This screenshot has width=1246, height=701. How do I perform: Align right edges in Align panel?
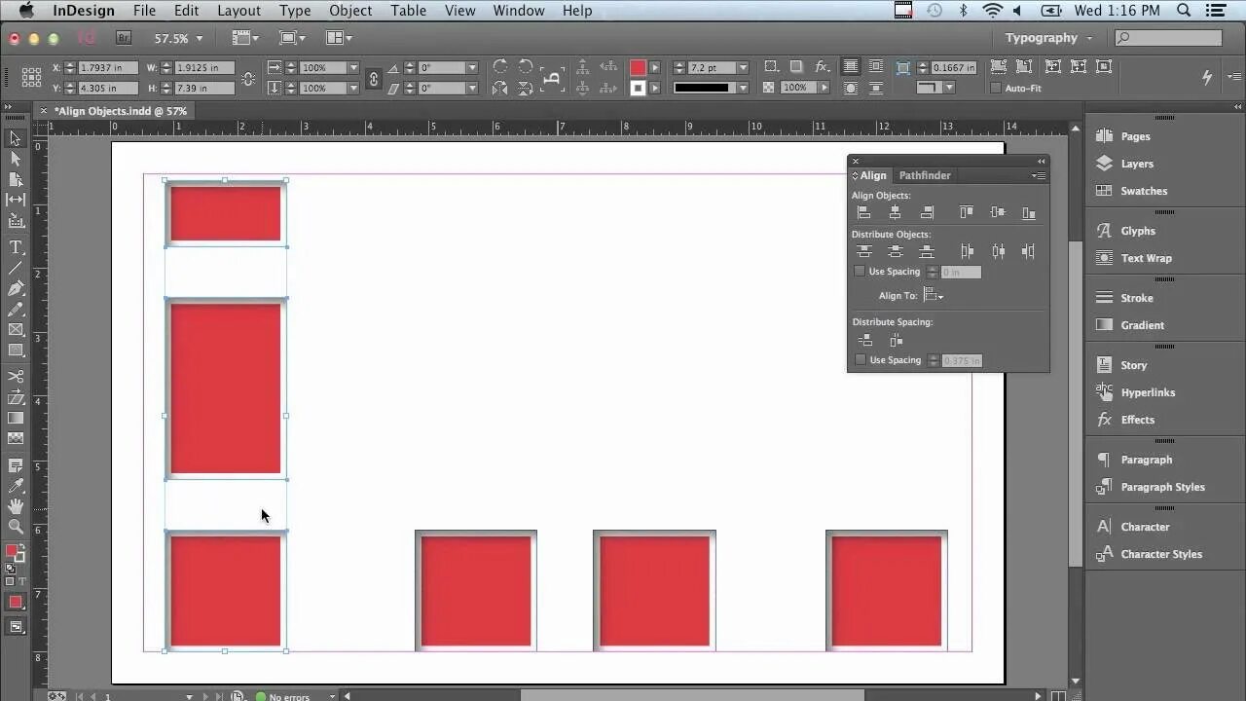(x=927, y=212)
